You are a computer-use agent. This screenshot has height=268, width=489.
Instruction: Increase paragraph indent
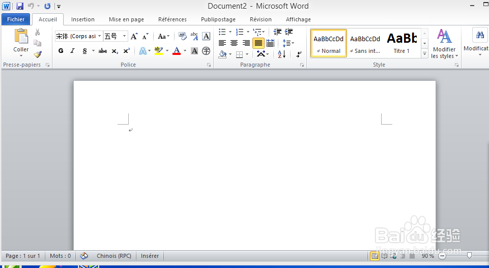(x=289, y=32)
